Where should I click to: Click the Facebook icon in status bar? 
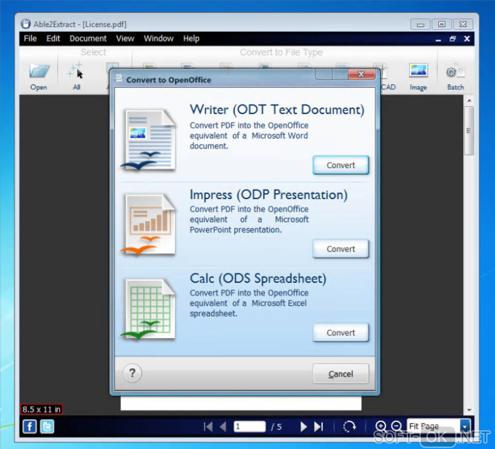[30, 427]
